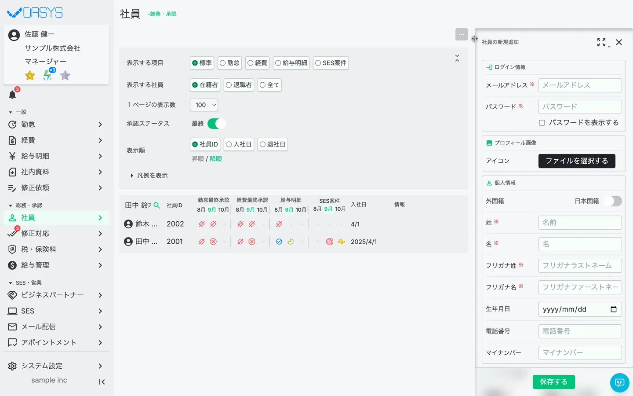Viewport: 633px width, 396px height.
Task: Click the SES案件 stamp icon for 田中
Action: (330, 242)
